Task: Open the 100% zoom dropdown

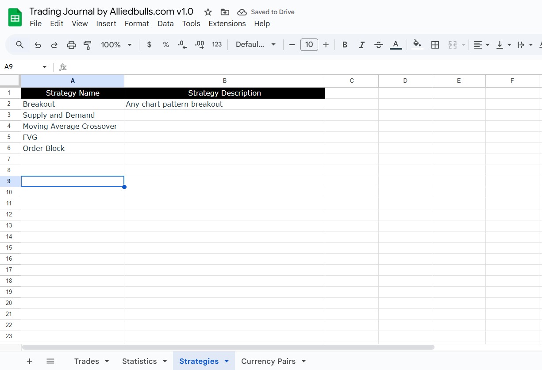Action: [116, 45]
